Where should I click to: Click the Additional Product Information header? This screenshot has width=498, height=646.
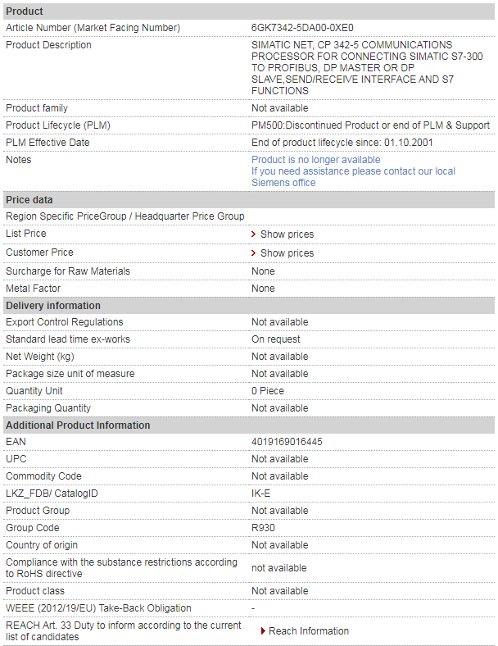[249, 425]
